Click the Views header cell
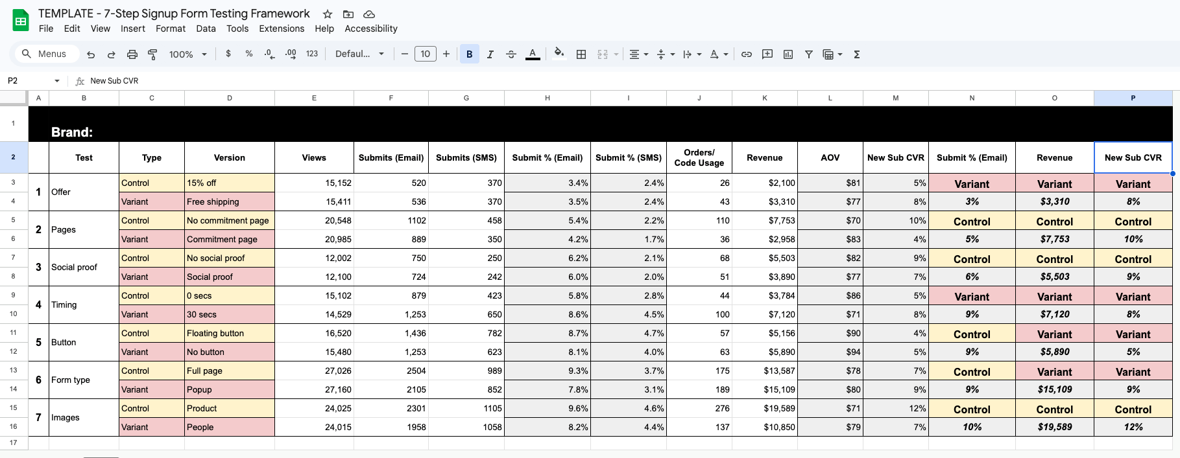This screenshot has width=1180, height=458. 314,157
